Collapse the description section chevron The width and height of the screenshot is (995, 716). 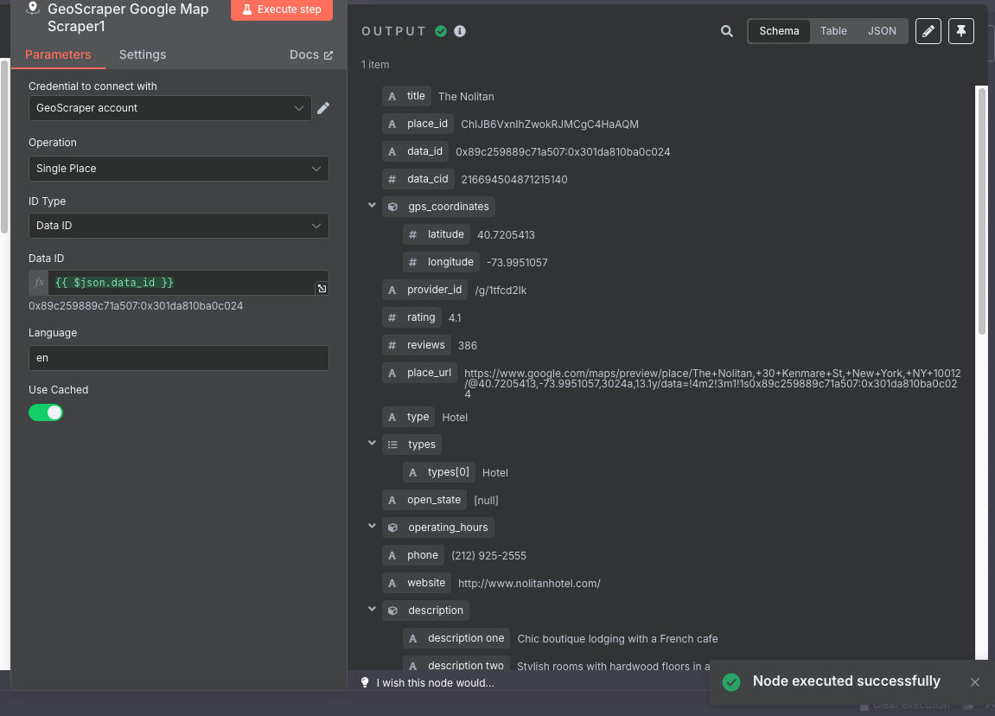click(x=372, y=610)
